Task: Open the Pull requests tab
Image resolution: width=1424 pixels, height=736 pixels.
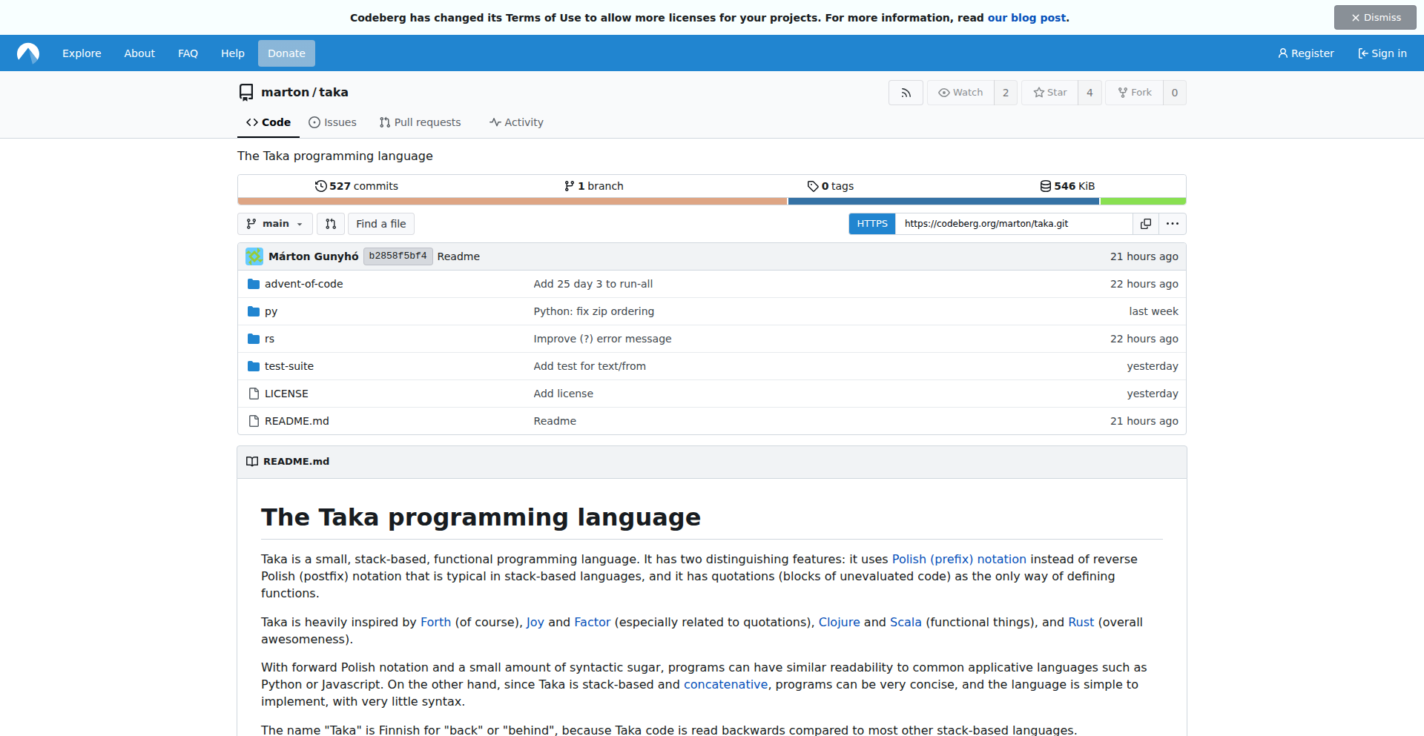Action: pyautogui.click(x=420, y=122)
